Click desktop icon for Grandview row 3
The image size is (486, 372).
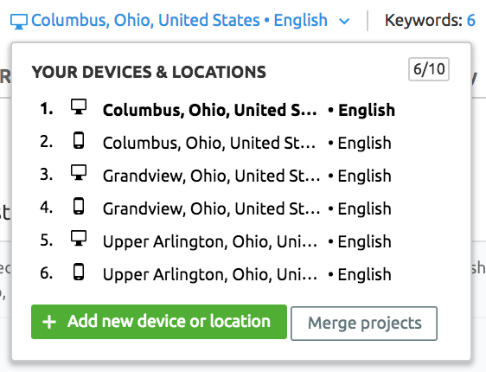pos(79,173)
